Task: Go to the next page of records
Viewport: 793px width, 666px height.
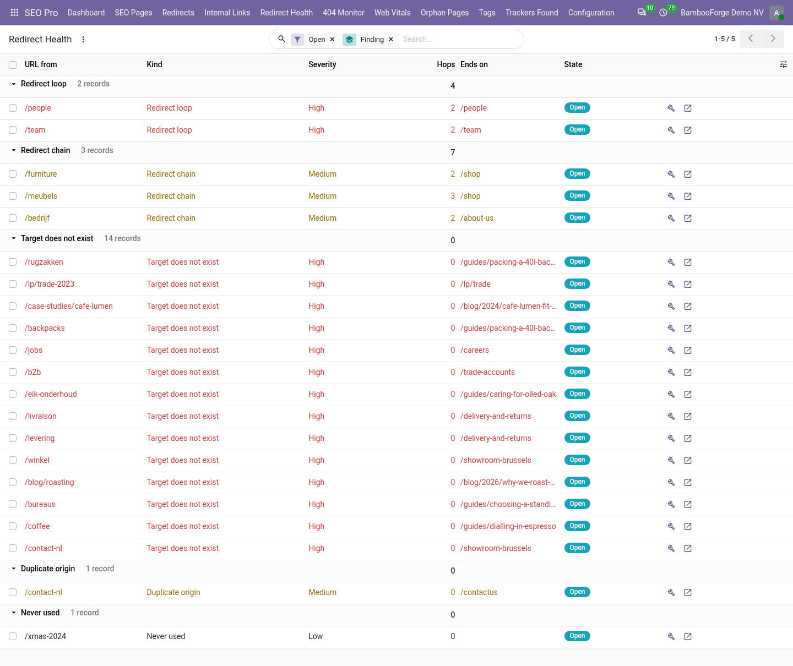Action: pyautogui.click(x=773, y=39)
